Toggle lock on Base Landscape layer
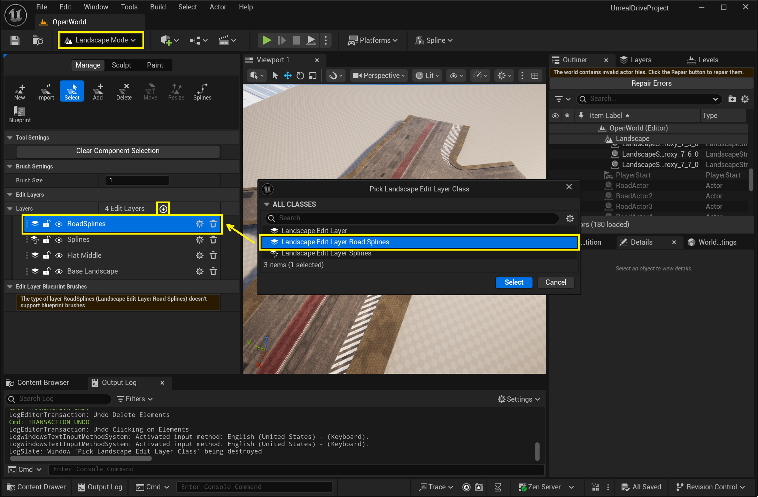This screenshot has height=497, width=758. point(47,271)
